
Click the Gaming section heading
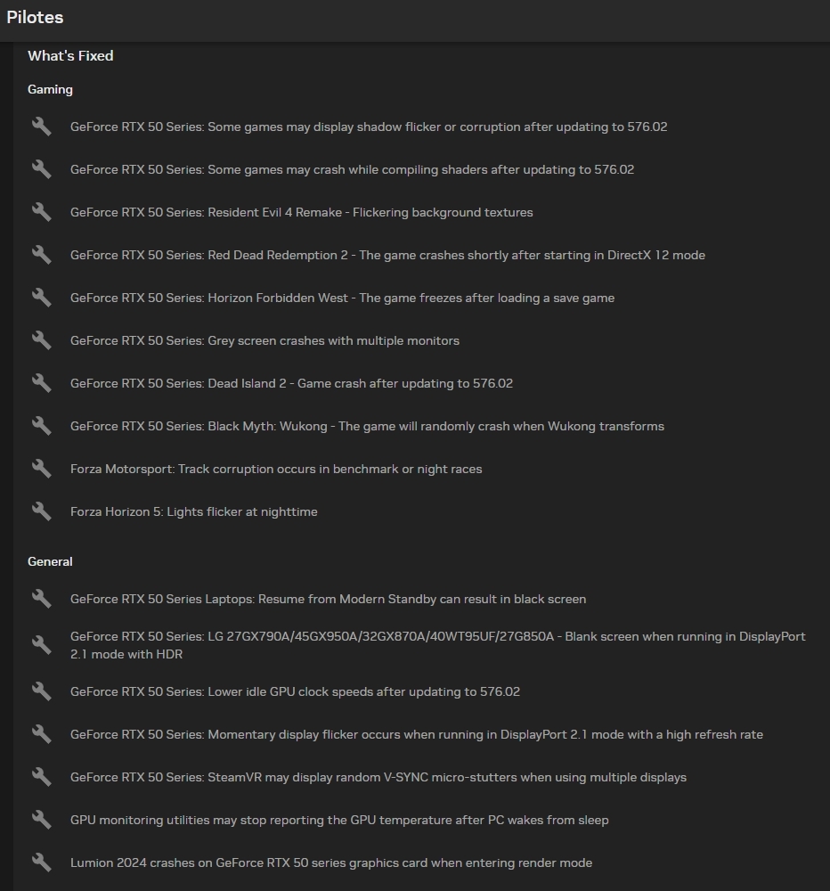(x=50, y=90)
